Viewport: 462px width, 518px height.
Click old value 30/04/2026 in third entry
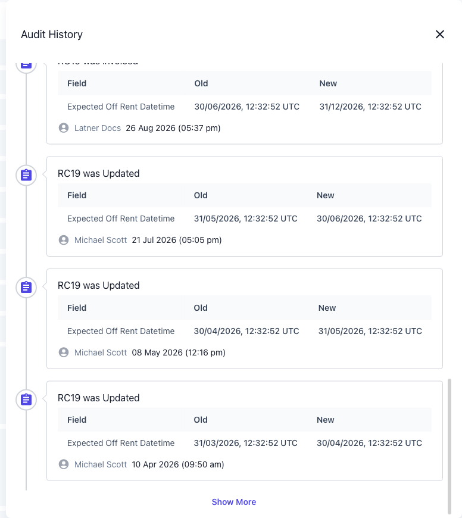[246, 331]
